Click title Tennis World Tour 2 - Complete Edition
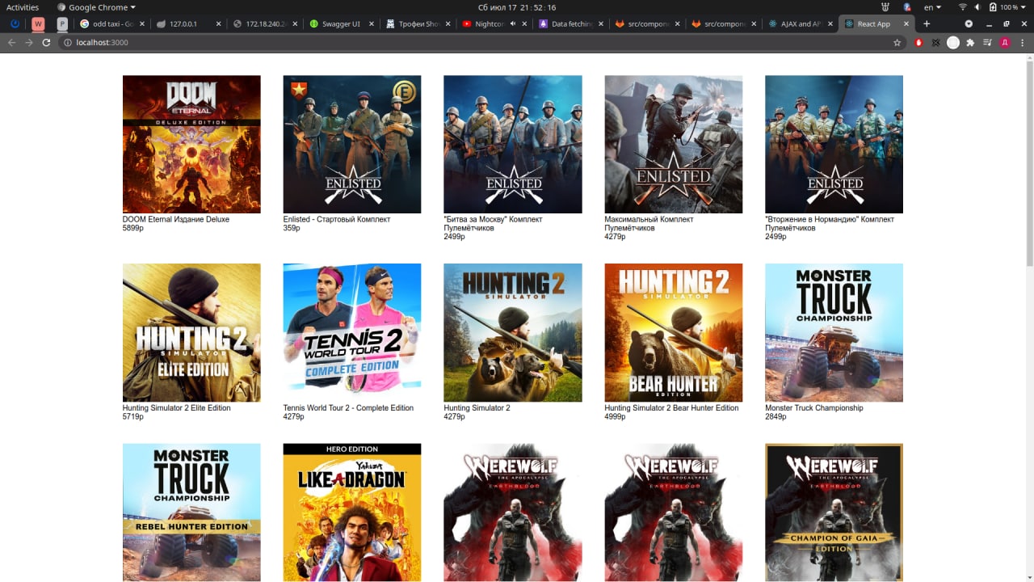Image resolution: width=1034 pixels, height=582 pixels. (348, 407)
